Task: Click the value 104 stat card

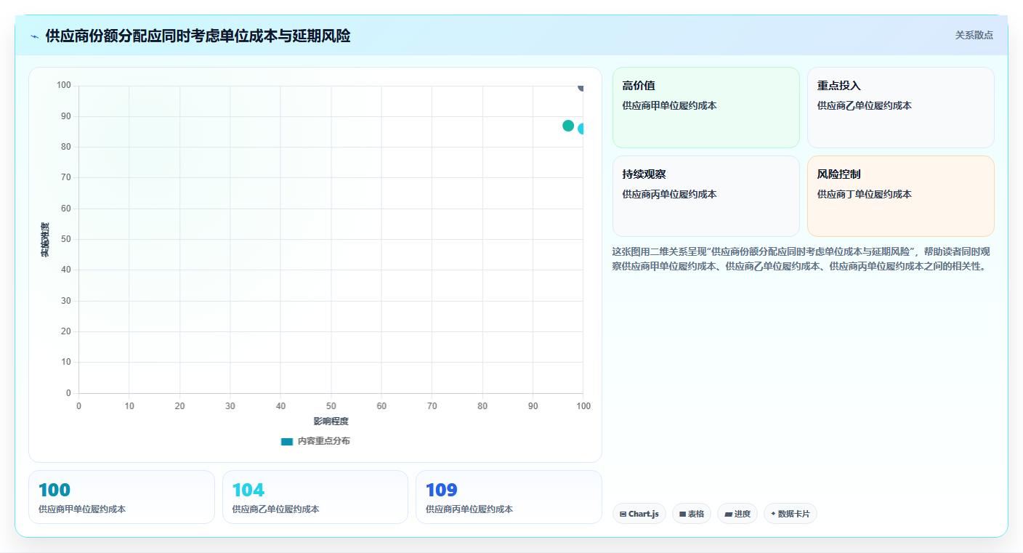Action: pos(315,497)
